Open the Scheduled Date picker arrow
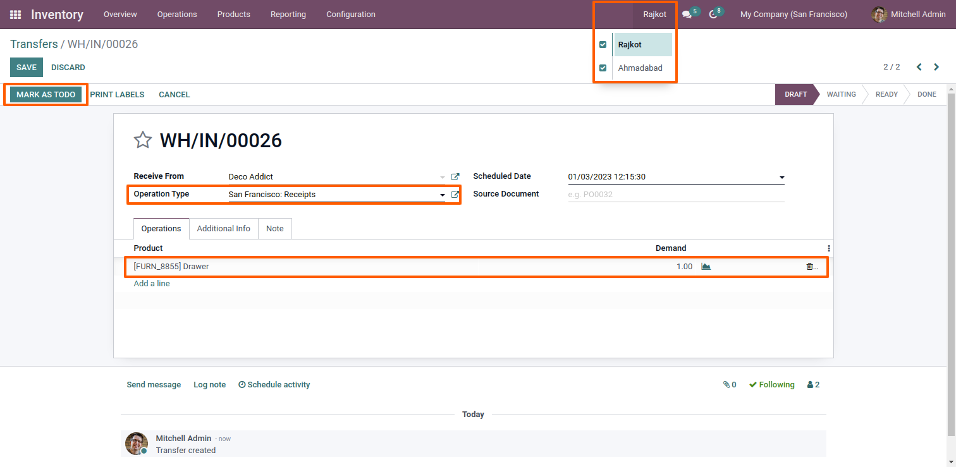The width and height of the screenshot is (956, 467). (781, 178)
